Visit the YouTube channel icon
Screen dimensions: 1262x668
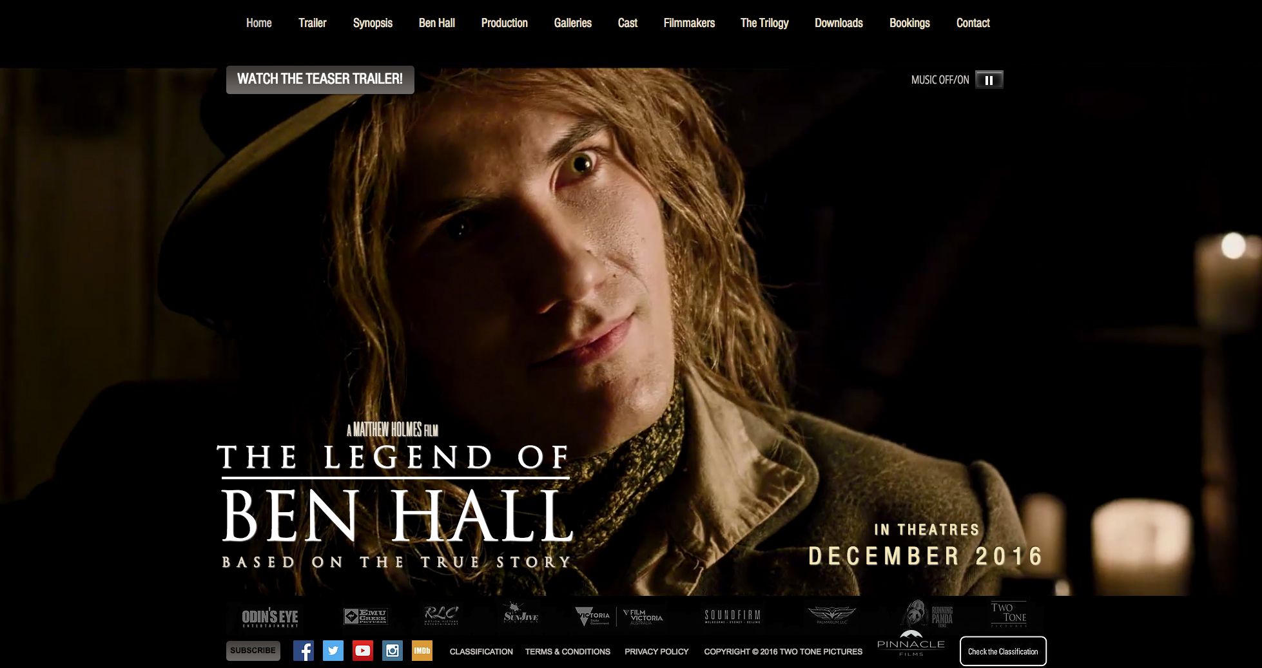click(363, 651)
